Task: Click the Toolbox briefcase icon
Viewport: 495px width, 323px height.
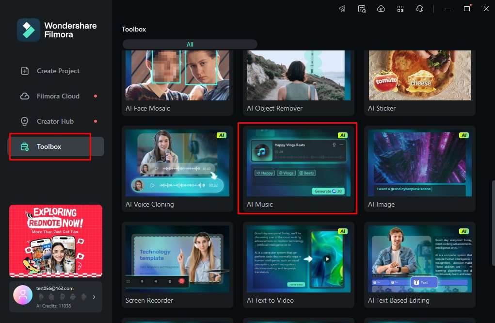Action: [x=25, y=146]
